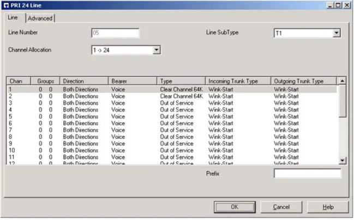
Task: Click Clear Channel 64K in channel 1 row
Action: [x=182, y=89]
